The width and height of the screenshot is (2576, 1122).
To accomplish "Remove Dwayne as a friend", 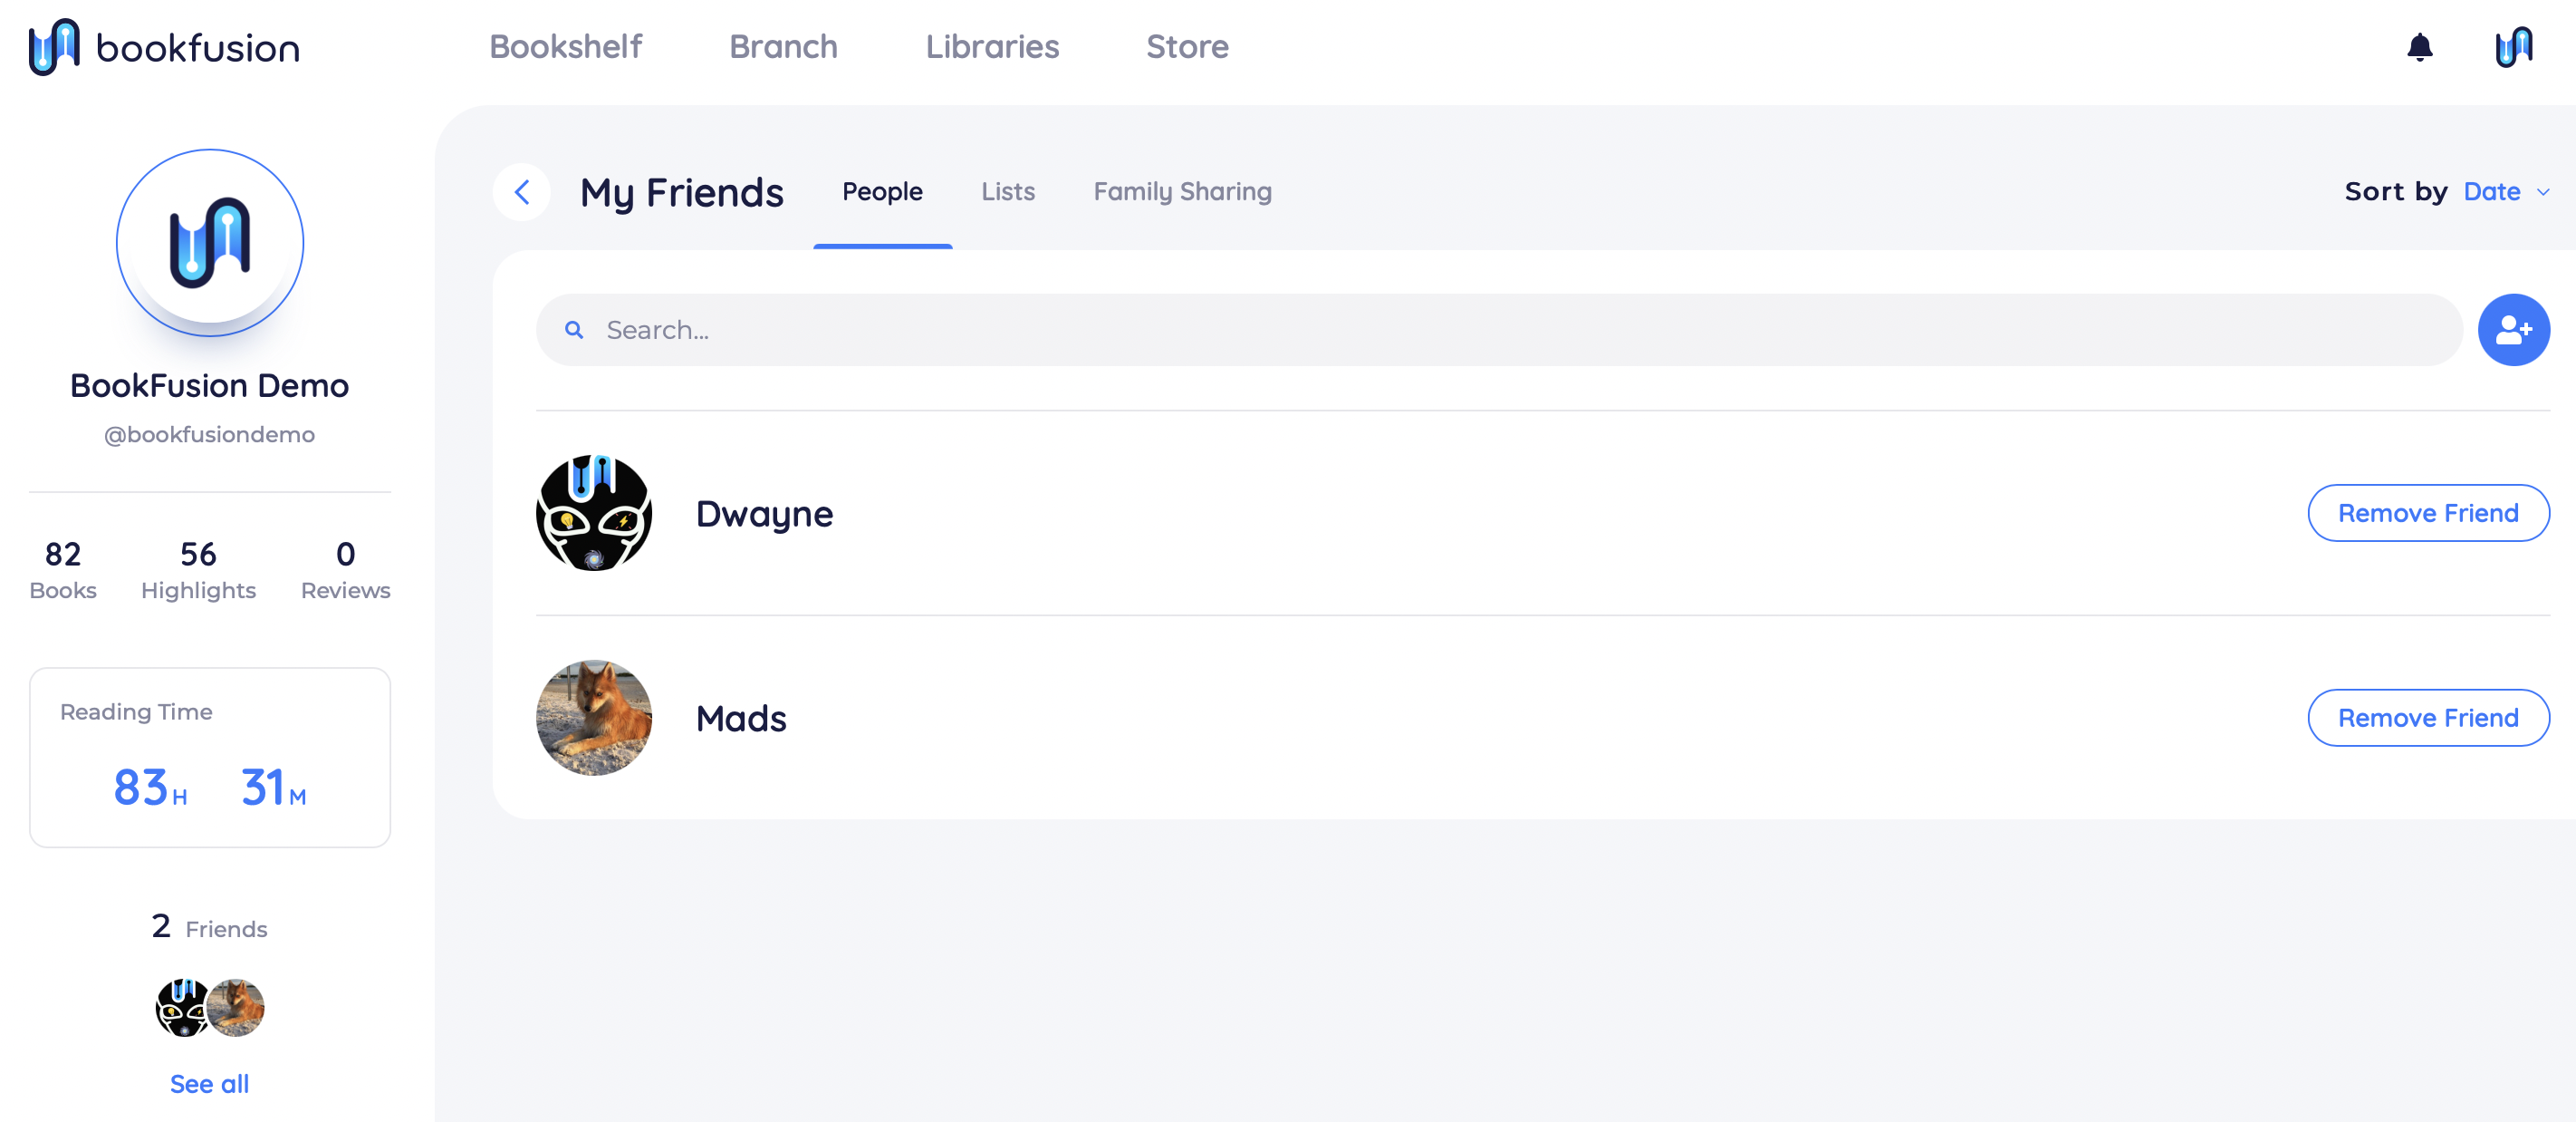I will (2428, 512).
